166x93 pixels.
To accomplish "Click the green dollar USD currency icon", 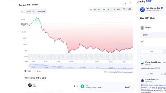I will click(x=82, y=86).
